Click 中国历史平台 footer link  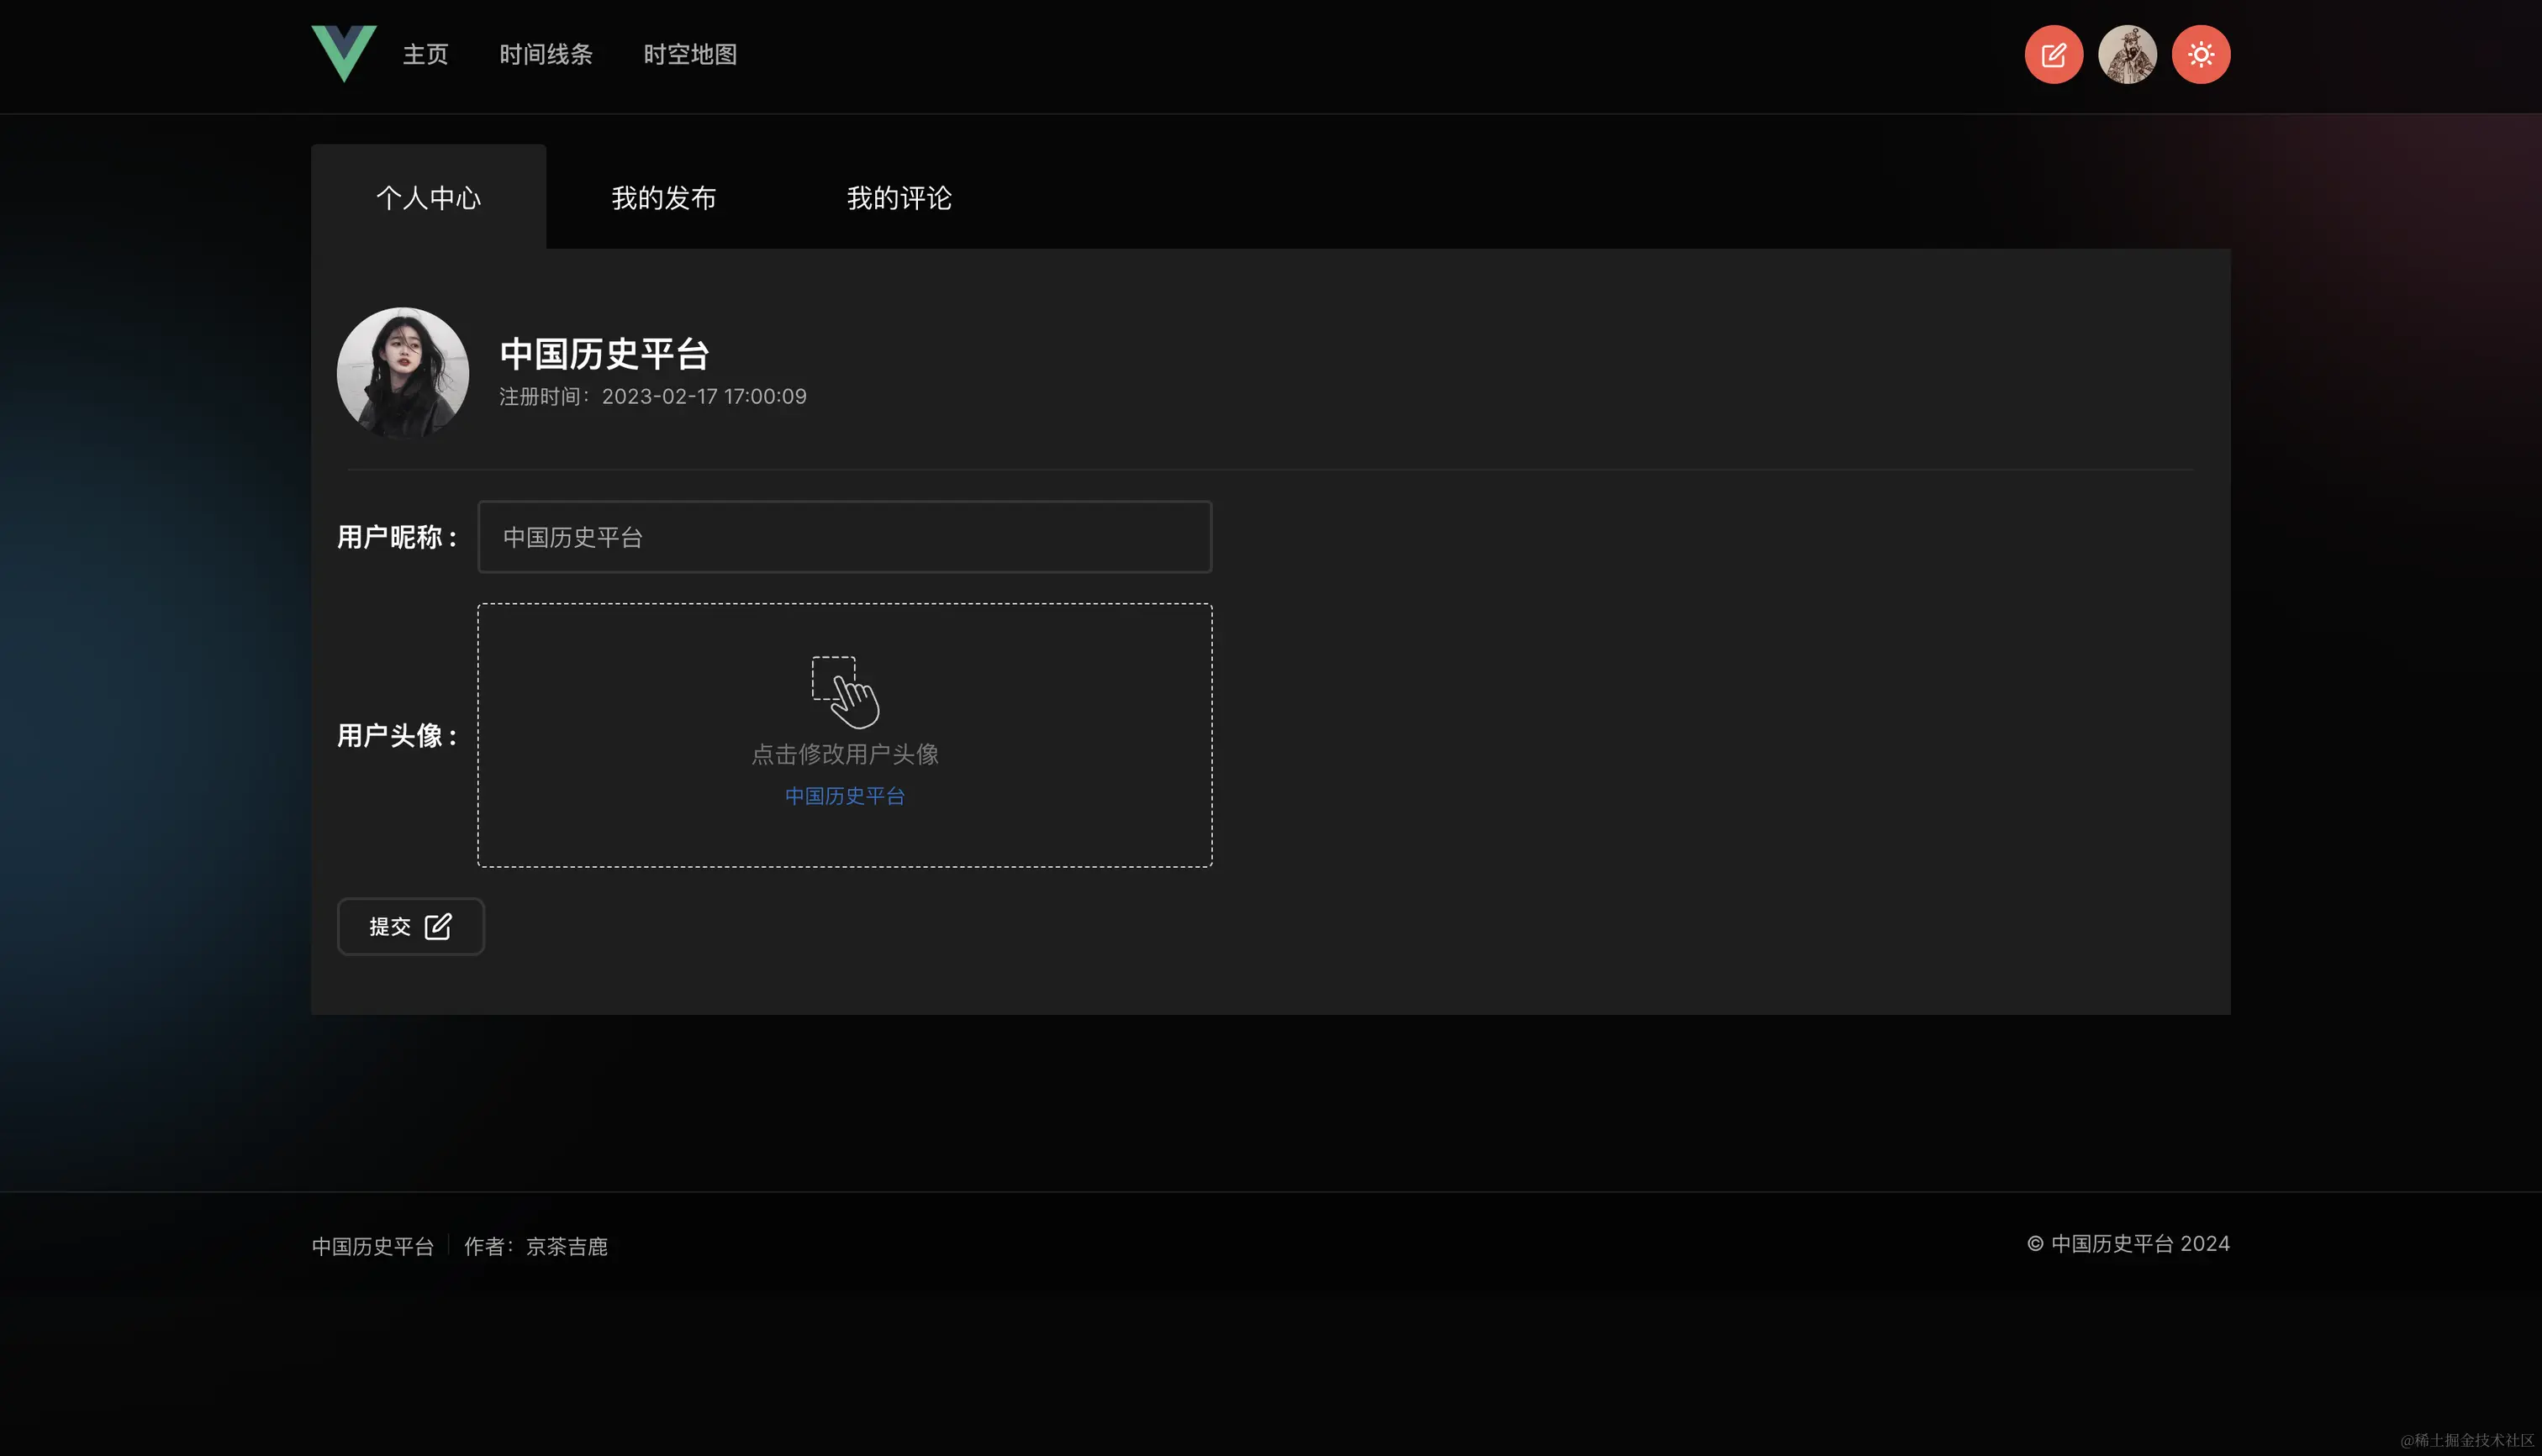point(372,1246)
